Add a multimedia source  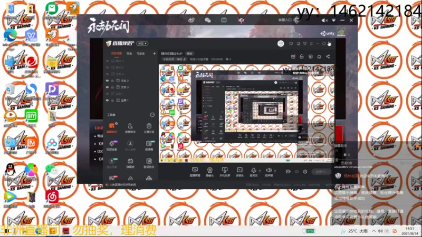[239, 172]
